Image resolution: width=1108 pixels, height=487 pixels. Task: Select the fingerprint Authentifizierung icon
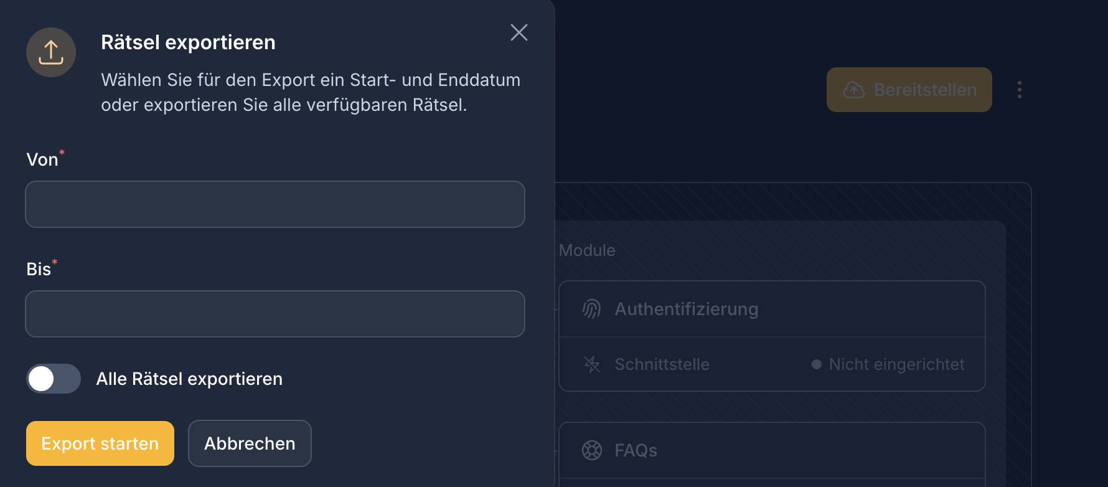591,308
